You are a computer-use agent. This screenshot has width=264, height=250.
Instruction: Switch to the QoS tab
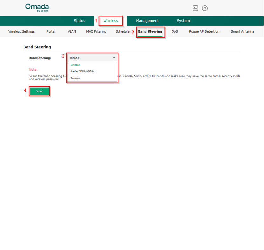[174, 31]
